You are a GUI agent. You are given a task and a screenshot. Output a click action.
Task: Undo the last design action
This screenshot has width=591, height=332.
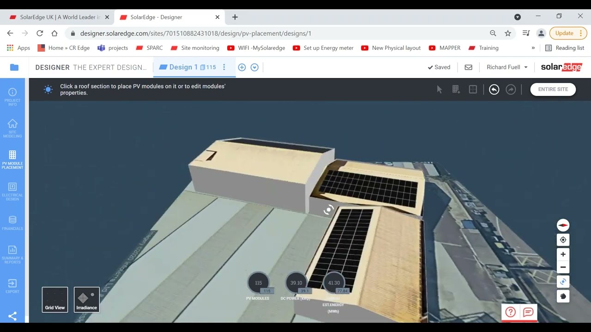click(x=494, y=89)
